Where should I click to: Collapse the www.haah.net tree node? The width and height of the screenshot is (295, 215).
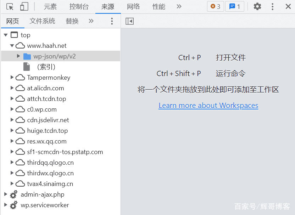point(12,46)
